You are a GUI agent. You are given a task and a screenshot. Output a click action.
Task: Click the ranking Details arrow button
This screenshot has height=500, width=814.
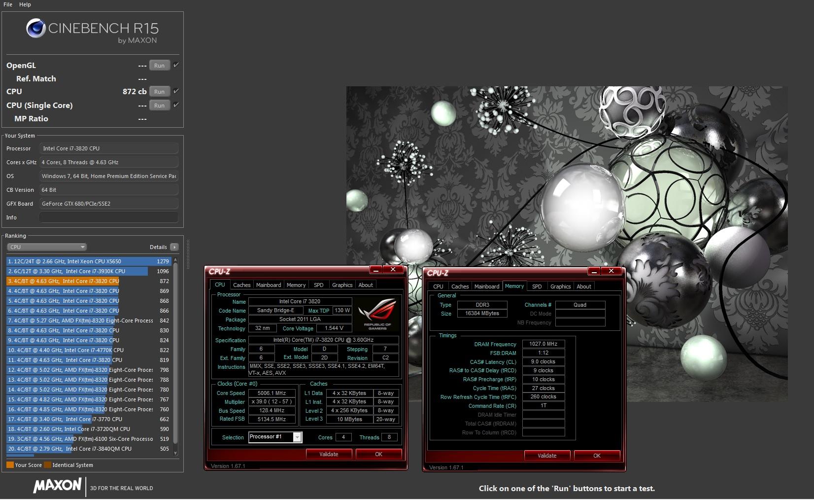[x=174, y=247]
